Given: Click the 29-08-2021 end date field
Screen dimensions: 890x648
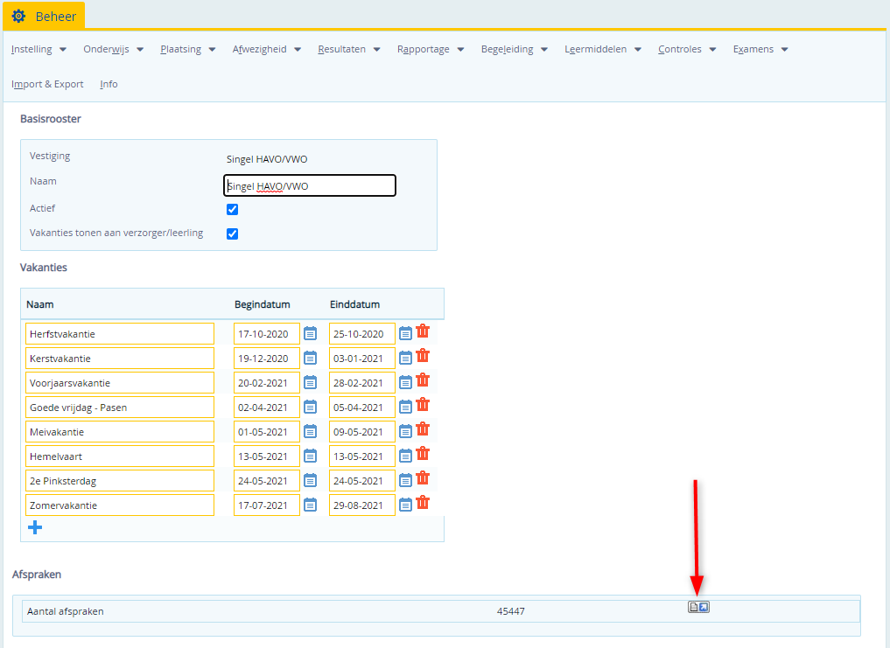Looking at the screenshot, I should [x=362, y=505].
